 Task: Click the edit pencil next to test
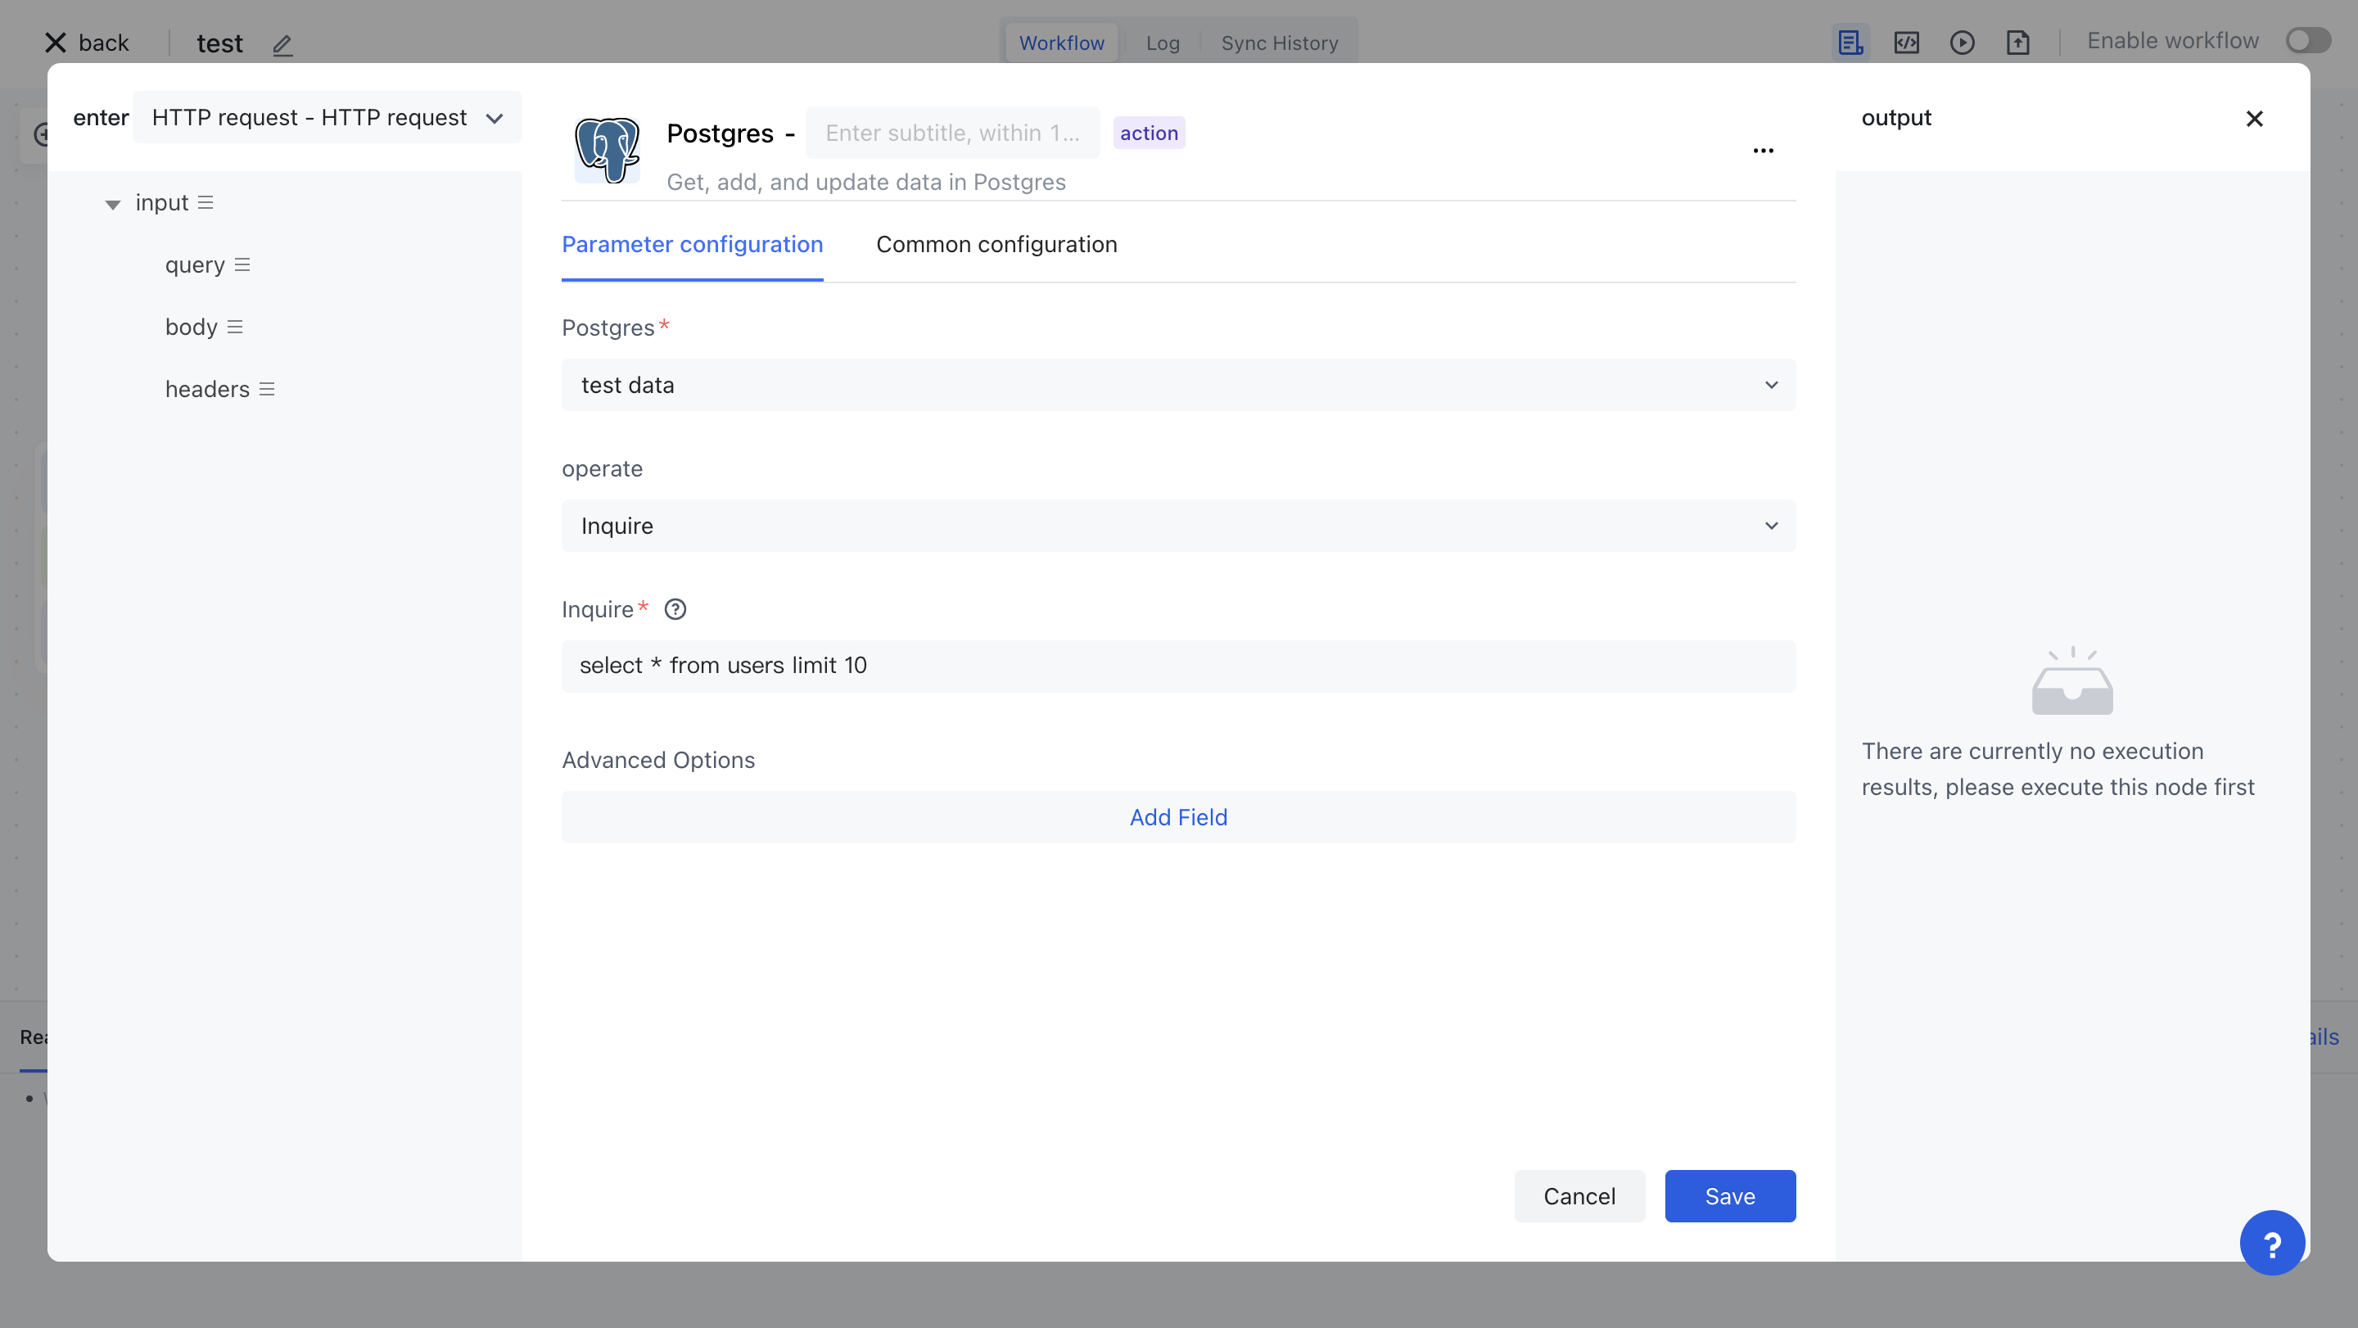pos(282,44)
